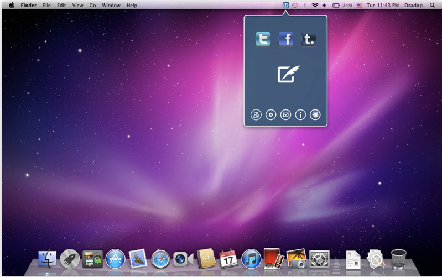Open the document file in Dock

tap(353, 259)
